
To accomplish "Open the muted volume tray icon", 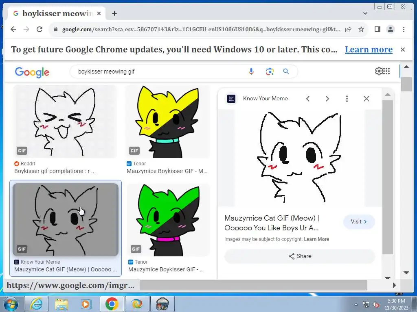I will tap(376, 304).
